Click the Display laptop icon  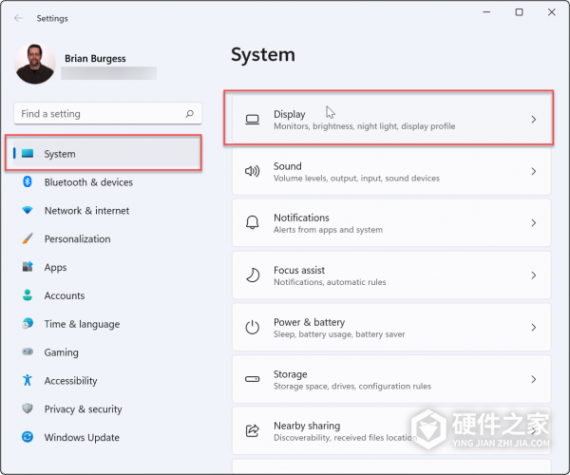pyautogui.click(x=253, y=120)
